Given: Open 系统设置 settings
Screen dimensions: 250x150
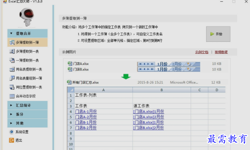Looking at the screenshot, I should [22, 132].
